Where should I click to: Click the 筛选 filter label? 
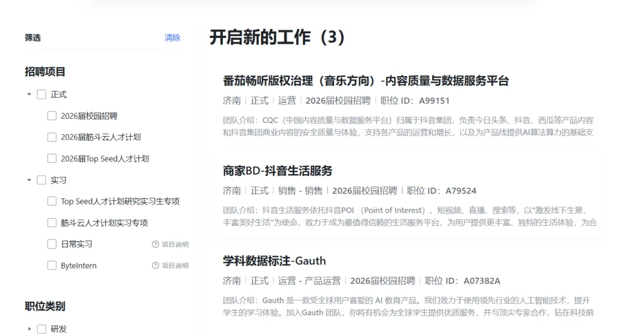[33, 37]
